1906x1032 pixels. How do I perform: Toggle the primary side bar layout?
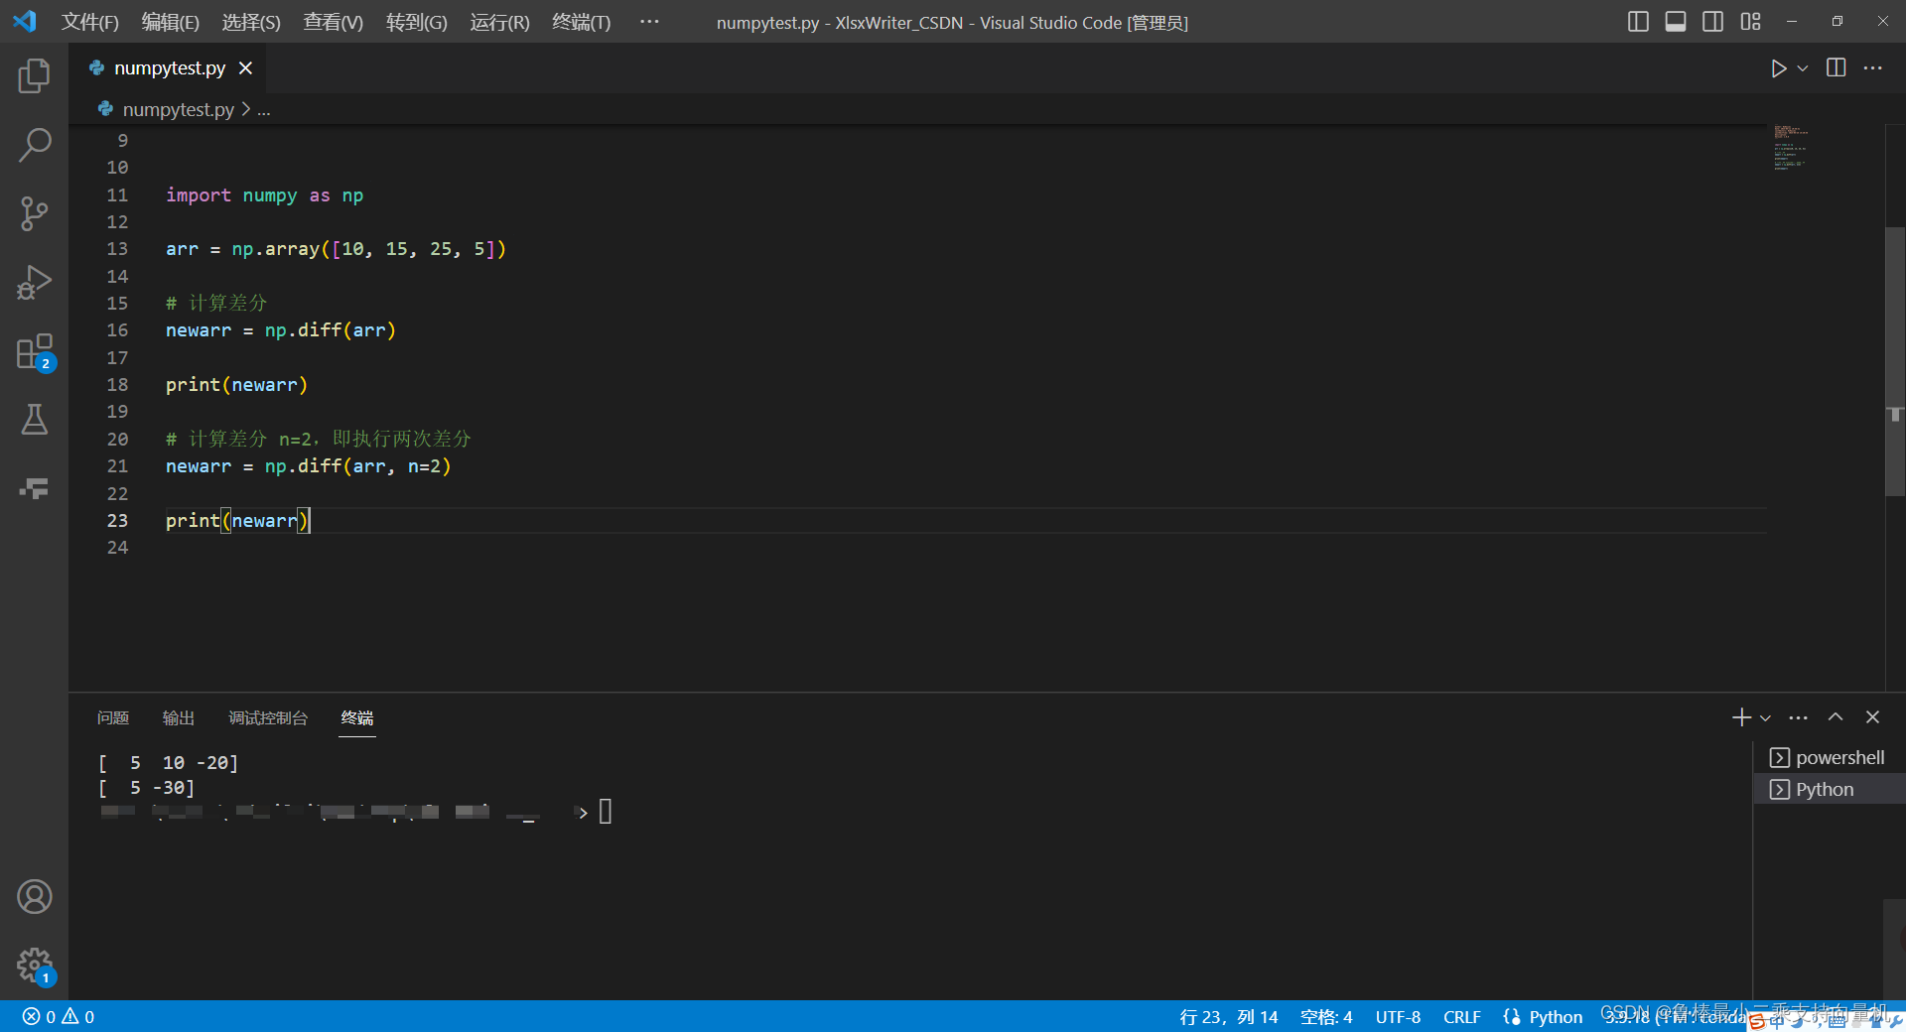[1638, 22]
